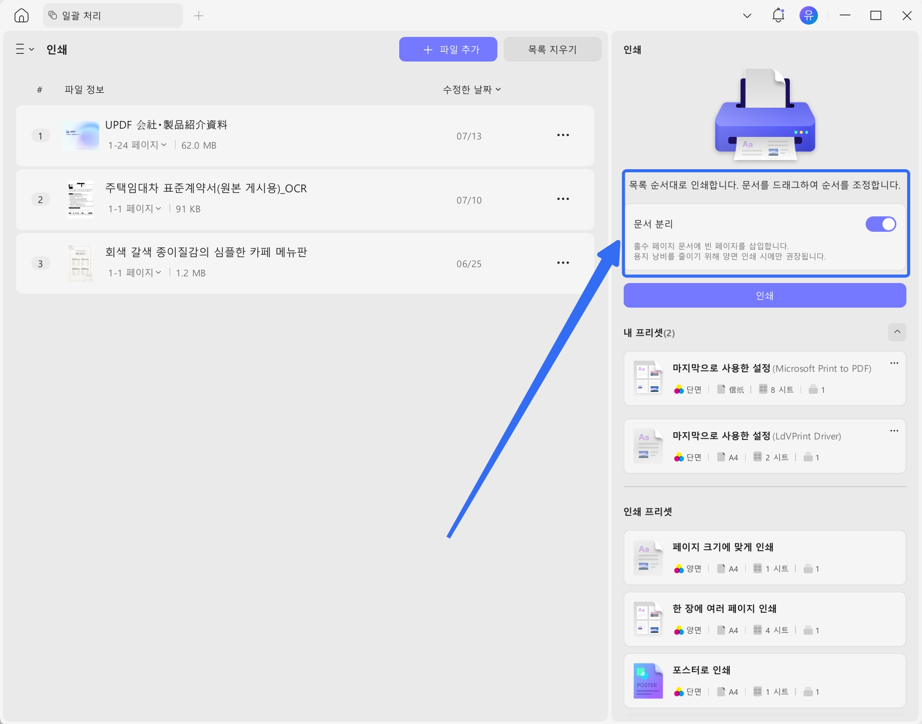Open page range dropdown for 카페 메뉴판 file
This screenshot has height=724, width=922.
135,273
